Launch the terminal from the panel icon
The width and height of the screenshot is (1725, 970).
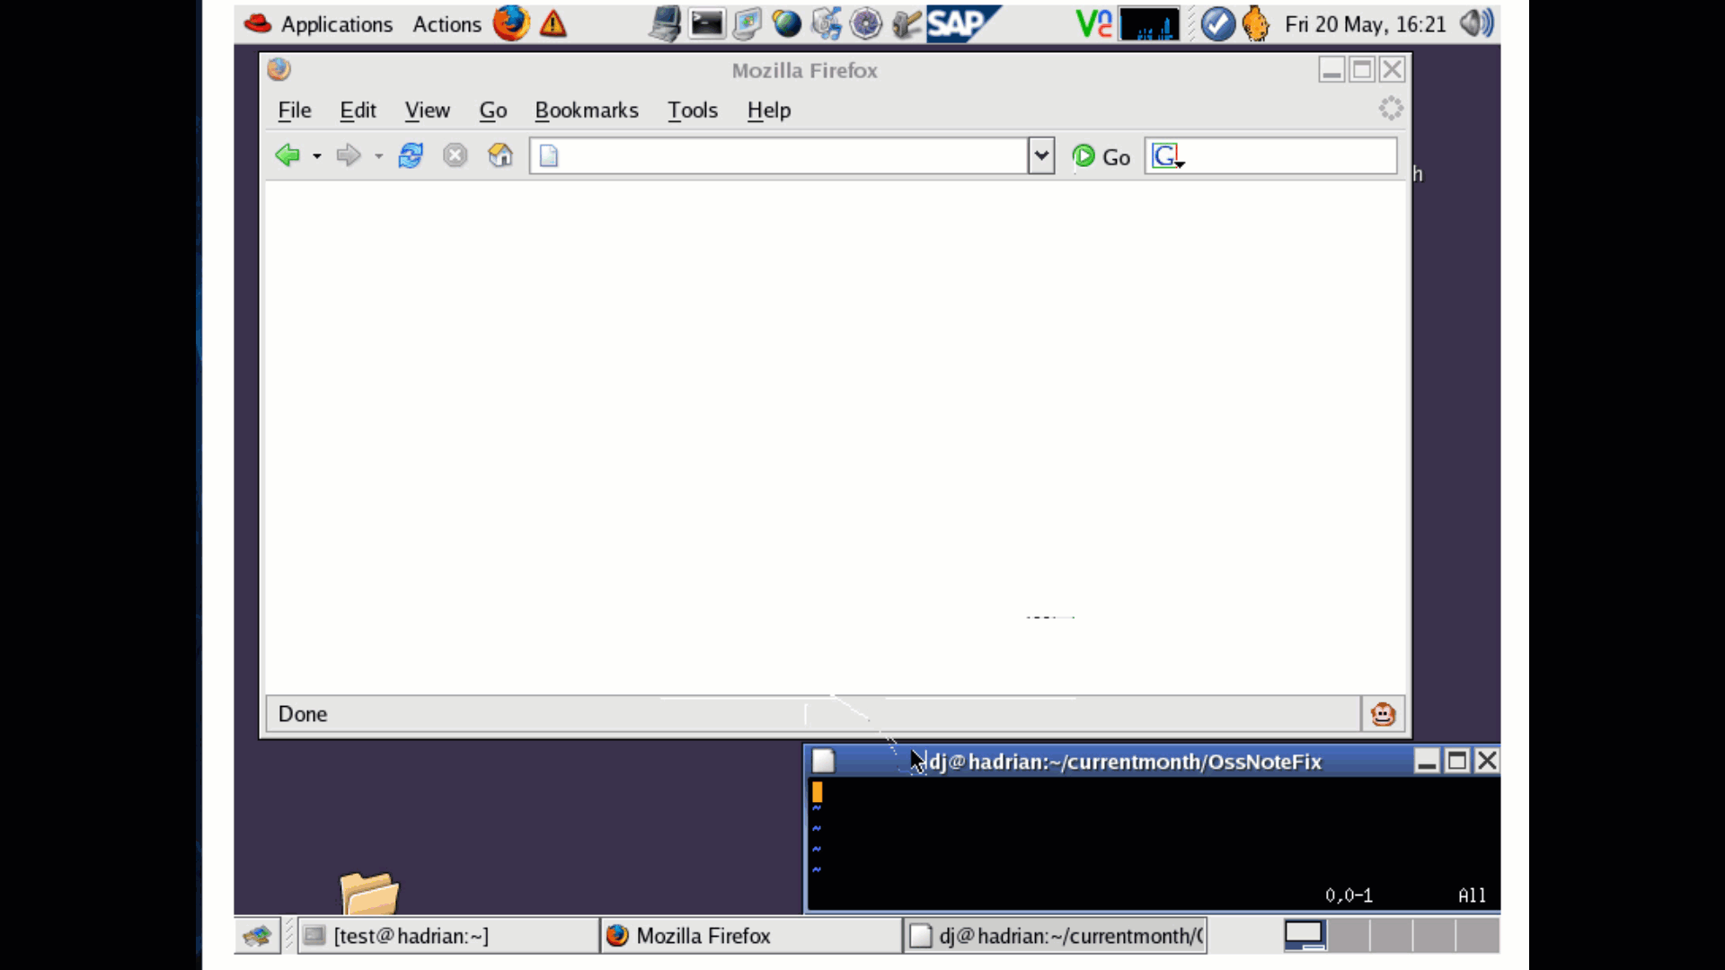(706, 23)
